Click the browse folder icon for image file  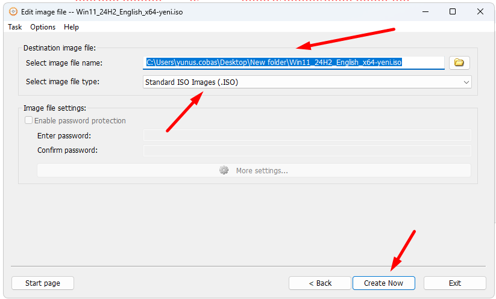(459, 63)
